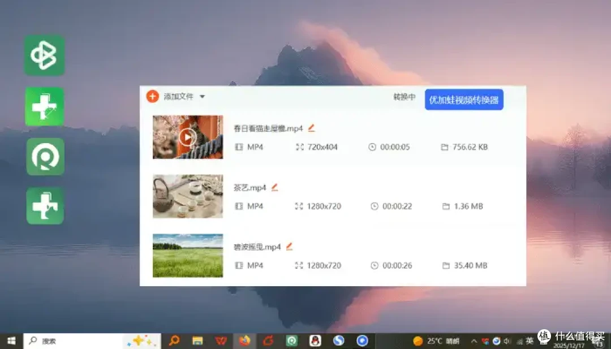
Task: Click the edit pencil beside 茶艺.mp4
Action: click(275, 187)
